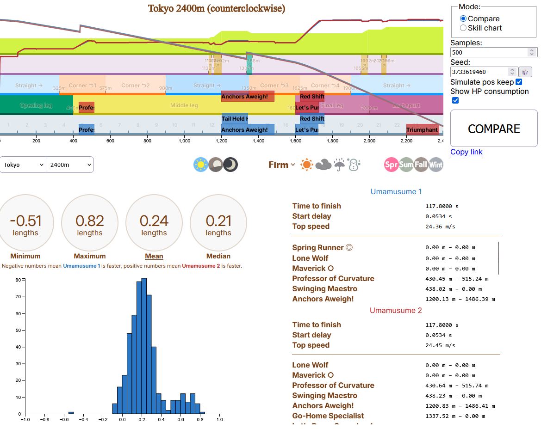Viewport: 541px width, 429px height.
Task: Click Umamusume 1 skill list scrollbar
Action: coord(498,258)
